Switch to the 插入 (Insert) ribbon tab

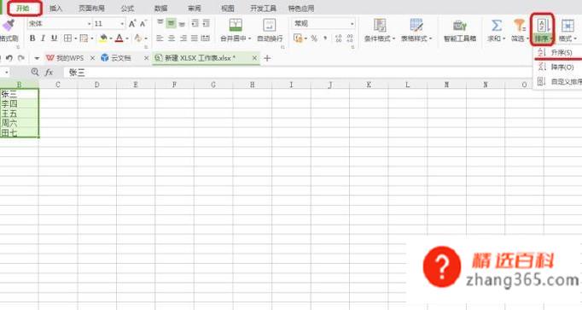click(55, 9)
